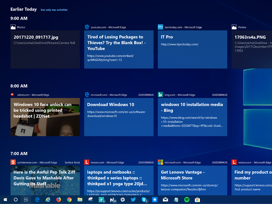Open the Windows Start menu

[5, 200]
